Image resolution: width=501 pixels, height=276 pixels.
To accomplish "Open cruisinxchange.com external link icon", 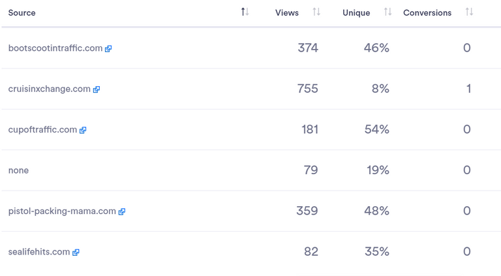I will coord(97,89).
